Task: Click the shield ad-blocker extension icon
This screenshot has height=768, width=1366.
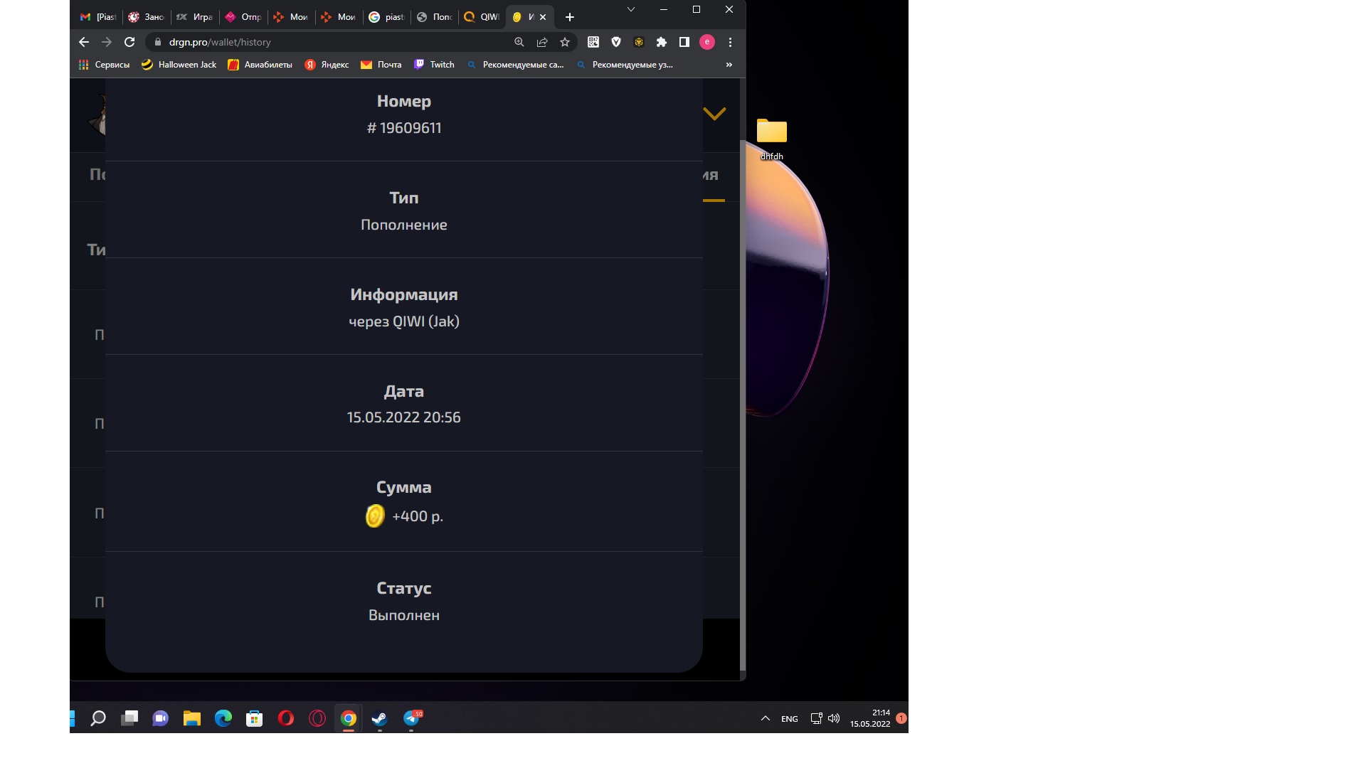Action: pos(616,42)
